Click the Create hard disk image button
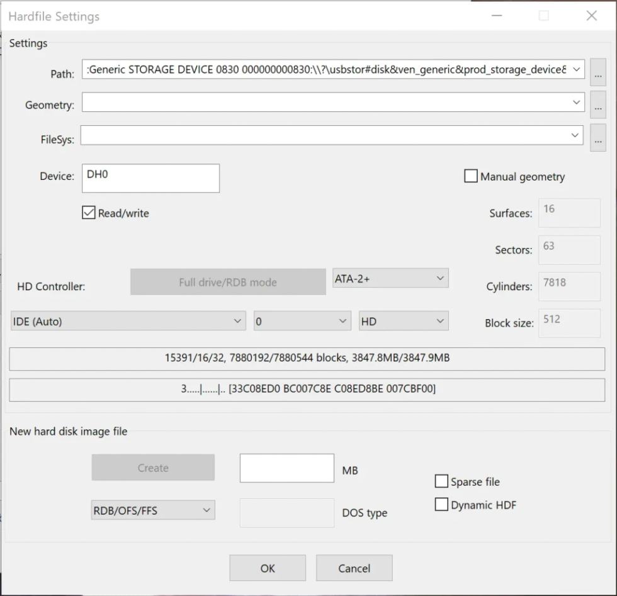The image size is (617, 596). [153, 468]
